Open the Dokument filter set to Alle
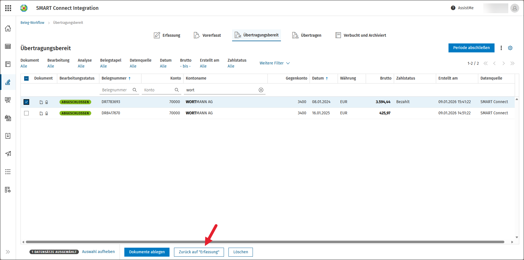This screenshot has height=260, width=524. (24, 66)
